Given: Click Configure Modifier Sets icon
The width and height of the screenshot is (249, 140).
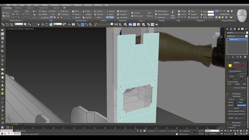Looking at the screenshot, I should pyautogui.click(x=245, y=57).
